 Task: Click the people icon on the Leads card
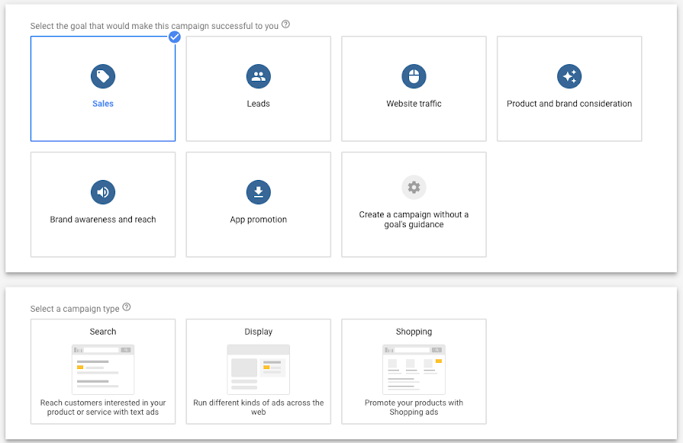(x=258, y=76)
